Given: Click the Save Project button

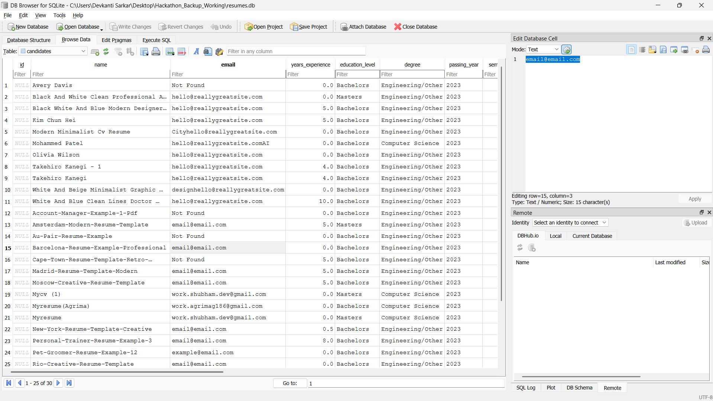Looking at the screenshot, I should (309, 27).
